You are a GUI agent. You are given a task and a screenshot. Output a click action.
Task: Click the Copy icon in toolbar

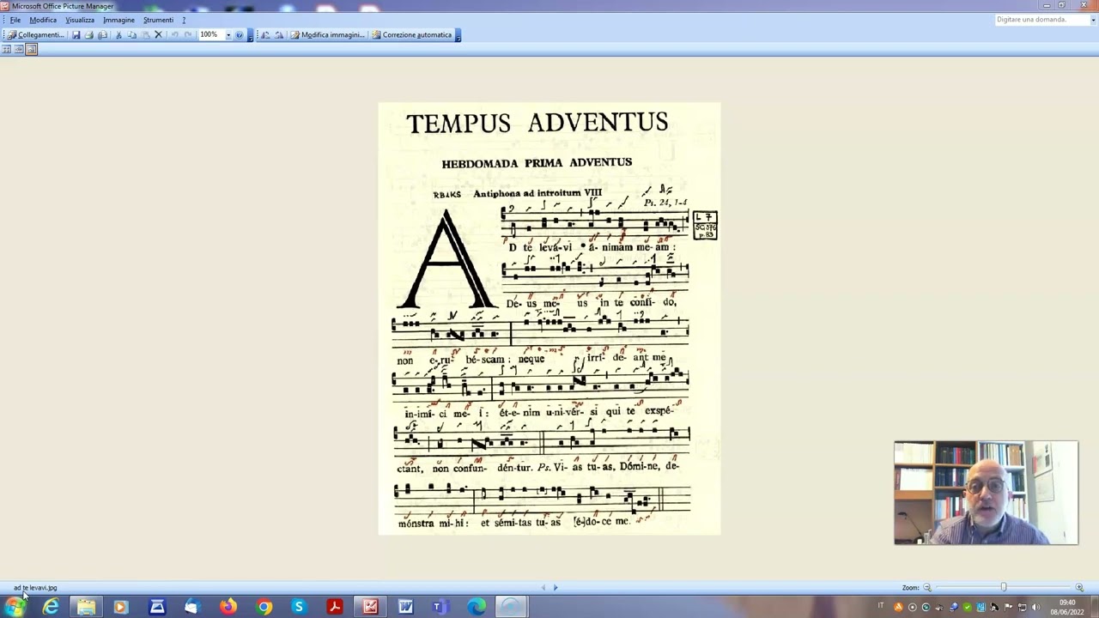[x=131, y=35]
